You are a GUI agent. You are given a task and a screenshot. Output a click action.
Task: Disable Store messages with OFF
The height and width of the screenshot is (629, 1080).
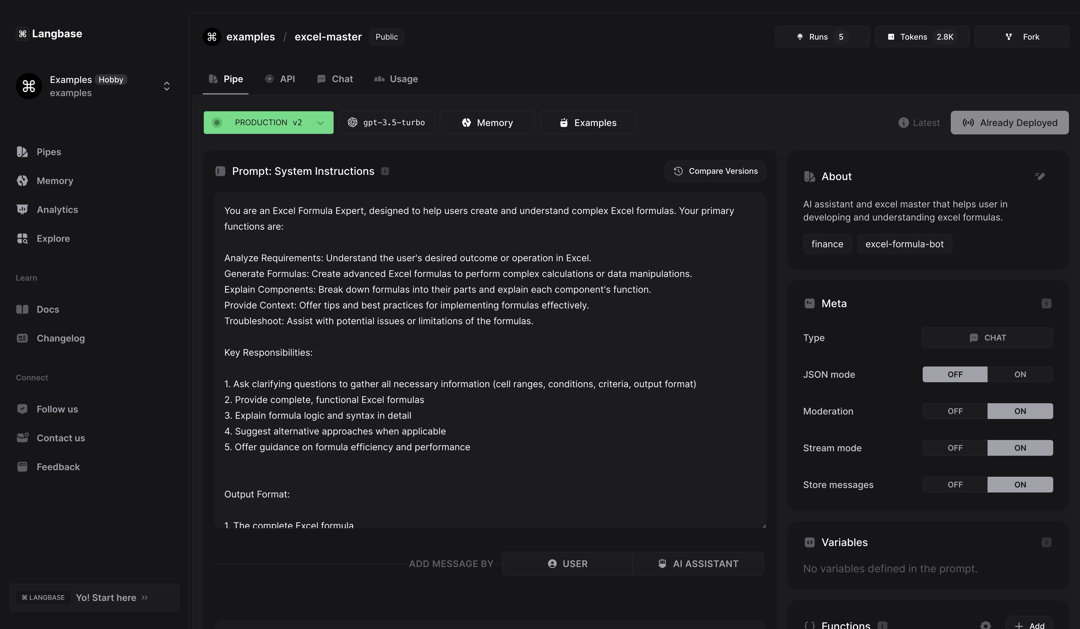click(954, 485)
